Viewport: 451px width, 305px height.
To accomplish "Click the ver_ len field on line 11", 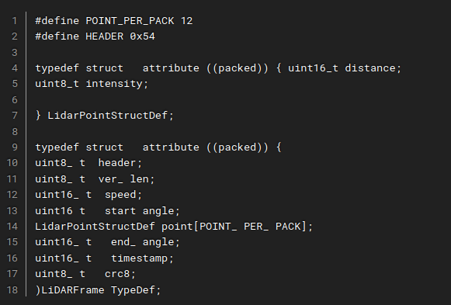I will (x=123, y=179).
